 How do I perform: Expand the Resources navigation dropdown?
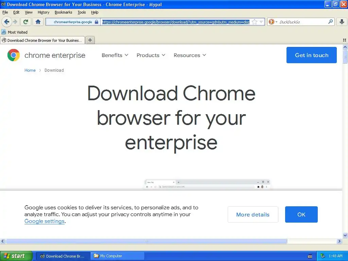[x=190, y=55]
